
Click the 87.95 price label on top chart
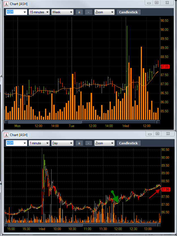point(165,67)
